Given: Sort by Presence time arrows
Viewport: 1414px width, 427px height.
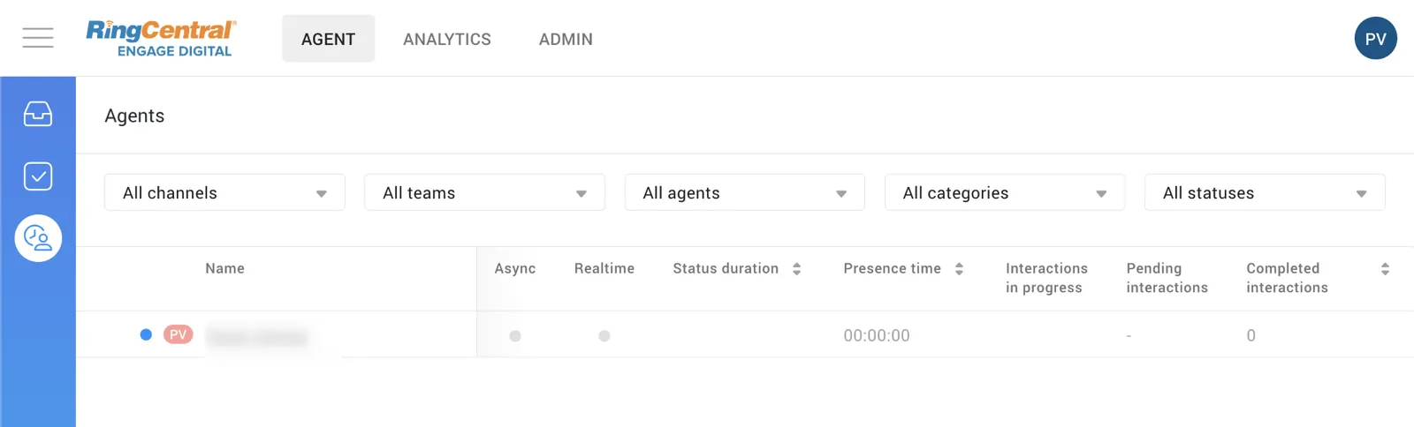Looking at the screenshot, I should click(959, 269).
